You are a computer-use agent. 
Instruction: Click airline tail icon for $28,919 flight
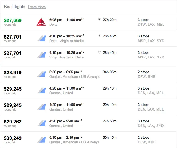(42, 74)
